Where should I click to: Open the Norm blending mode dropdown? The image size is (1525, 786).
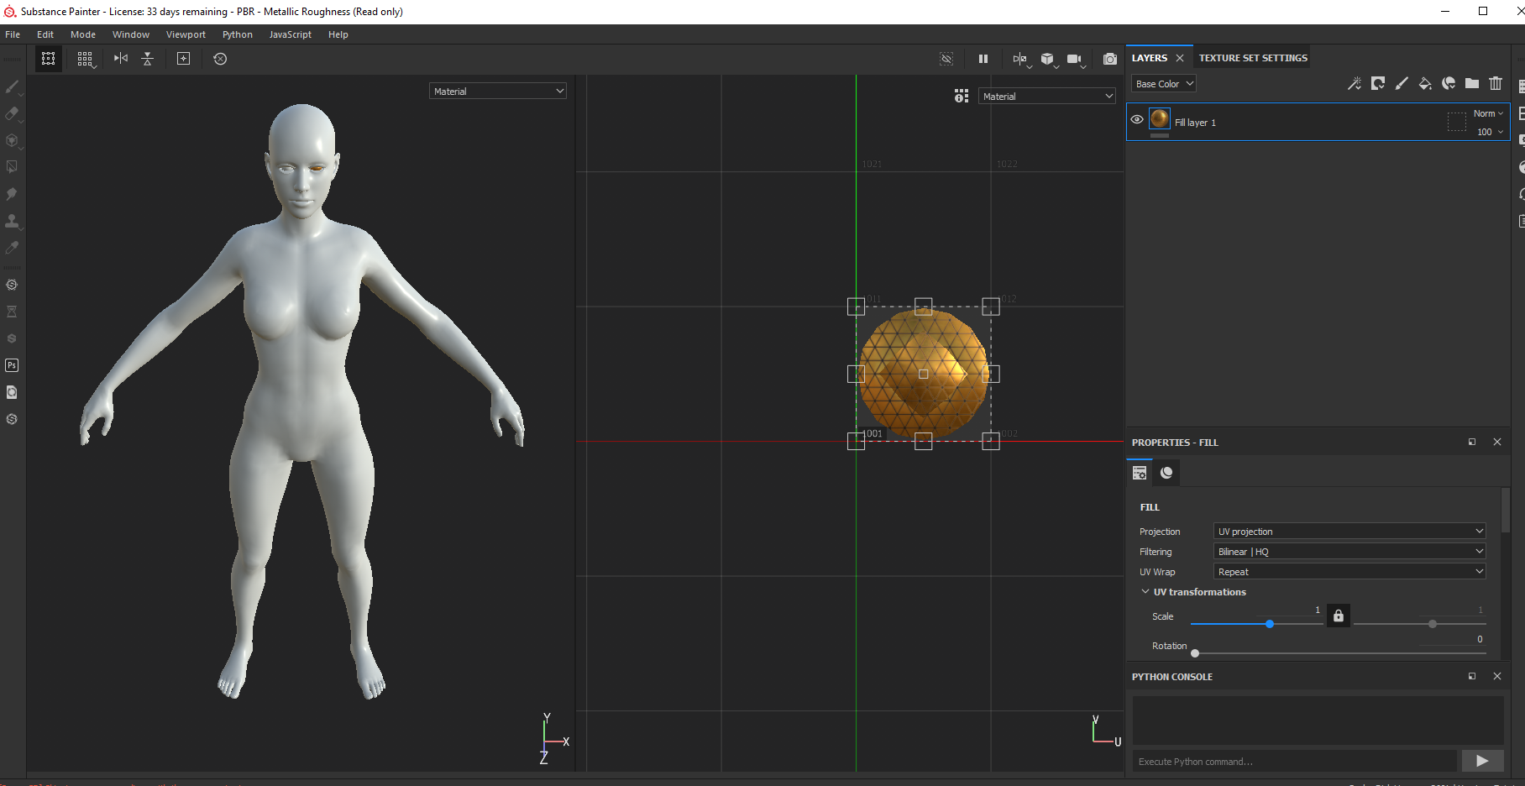1488,113
